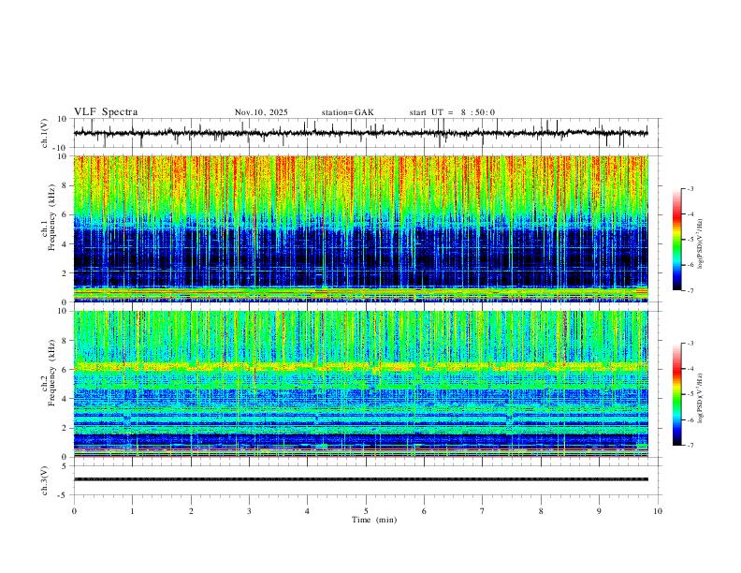Click time axis tick label 10
Image resolution: width=741 pixels, height=573 pixels.
(x=658, y=511)
